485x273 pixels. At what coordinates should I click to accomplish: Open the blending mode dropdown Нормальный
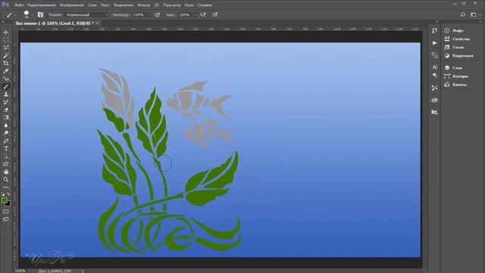coord(86,14)
